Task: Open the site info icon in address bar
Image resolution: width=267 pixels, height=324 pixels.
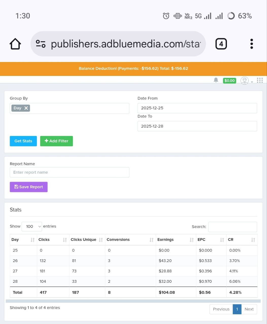Action: click(41, 44)
